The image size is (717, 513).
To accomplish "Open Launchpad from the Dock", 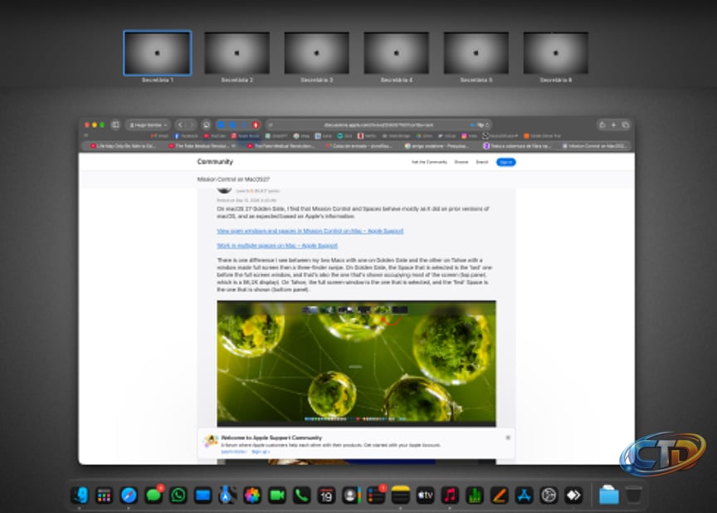I will point(105,496).
